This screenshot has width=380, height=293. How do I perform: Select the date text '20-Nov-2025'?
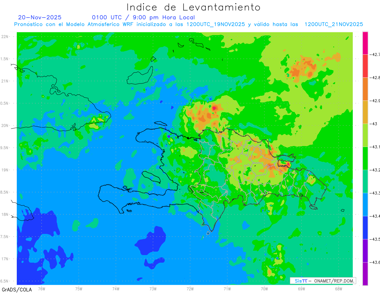coord(40,17)
